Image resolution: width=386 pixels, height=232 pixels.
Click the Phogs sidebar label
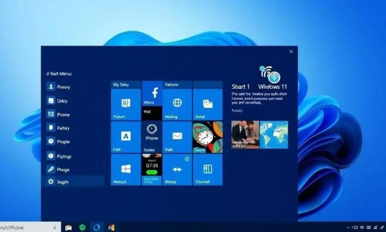point(63,170)
